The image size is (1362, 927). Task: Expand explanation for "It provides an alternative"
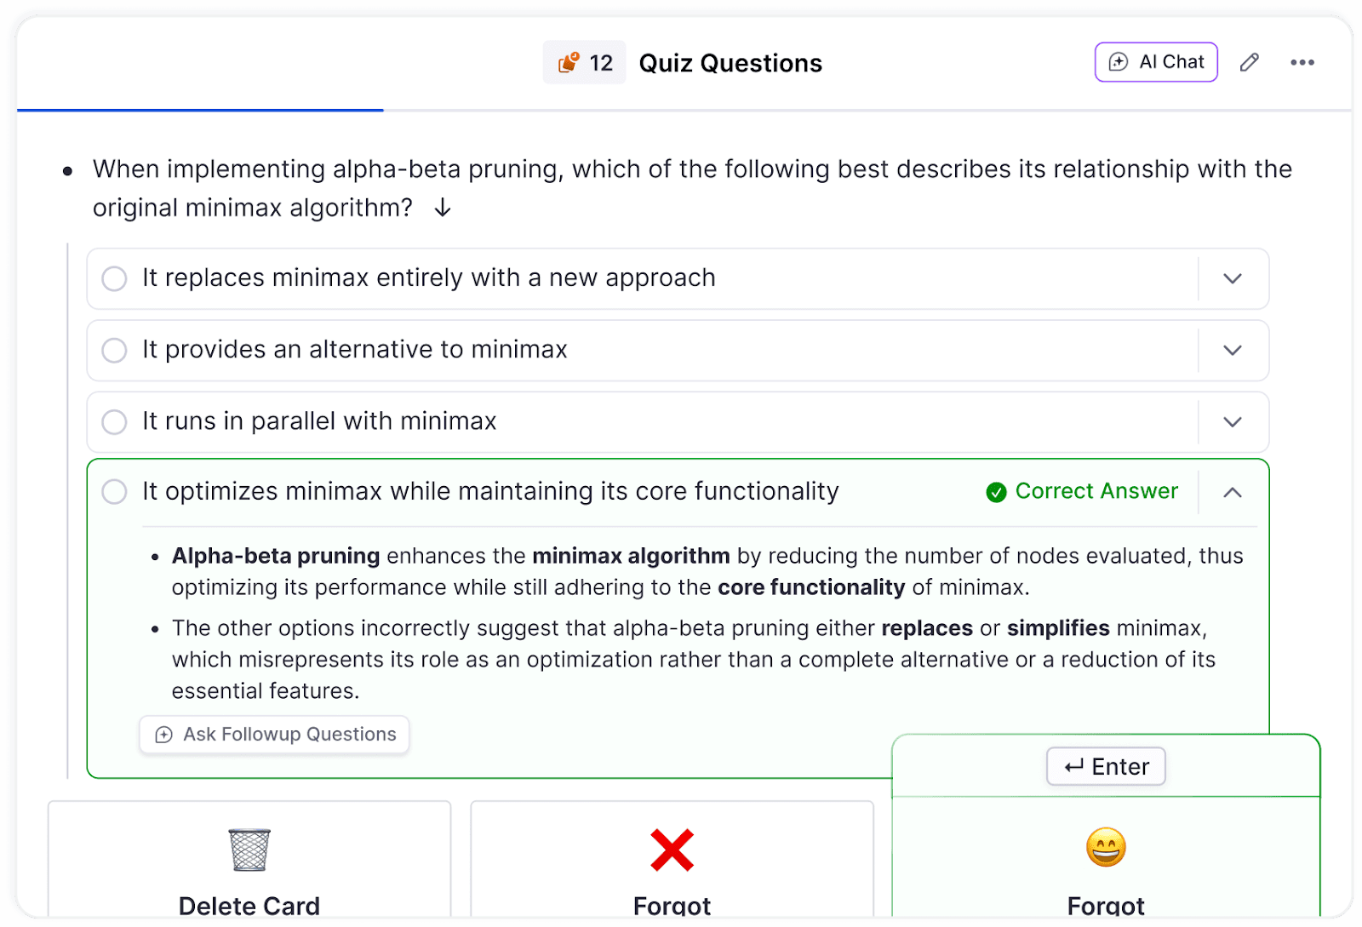pyautogui.click(x=1232, y=350)
